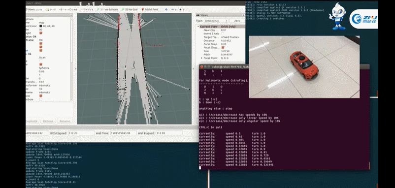The width and height of the screenshot is (395, 188).
Task: Click the Pitch value 0.944797
Action: 227,55
